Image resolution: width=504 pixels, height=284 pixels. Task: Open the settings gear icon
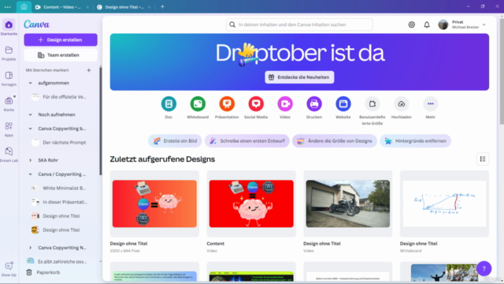411,24
